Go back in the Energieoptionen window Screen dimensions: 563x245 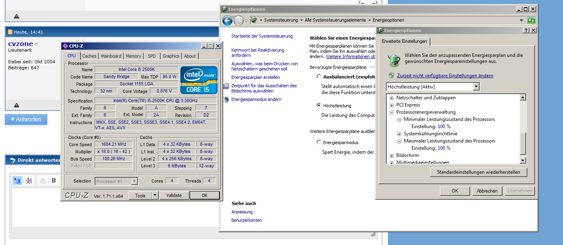point(227,20)
